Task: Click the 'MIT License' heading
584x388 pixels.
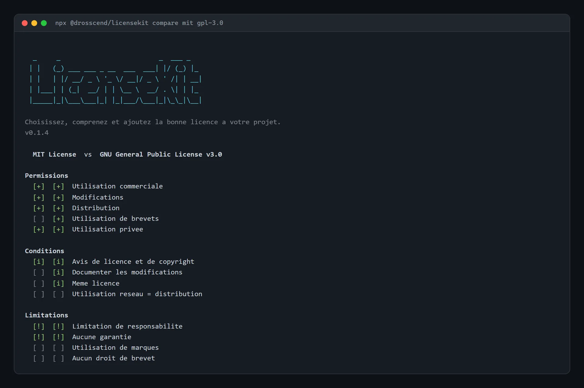Action: tap(54, 154)
